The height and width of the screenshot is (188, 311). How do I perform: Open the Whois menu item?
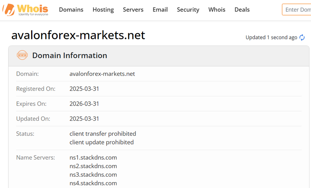(217, 9)
